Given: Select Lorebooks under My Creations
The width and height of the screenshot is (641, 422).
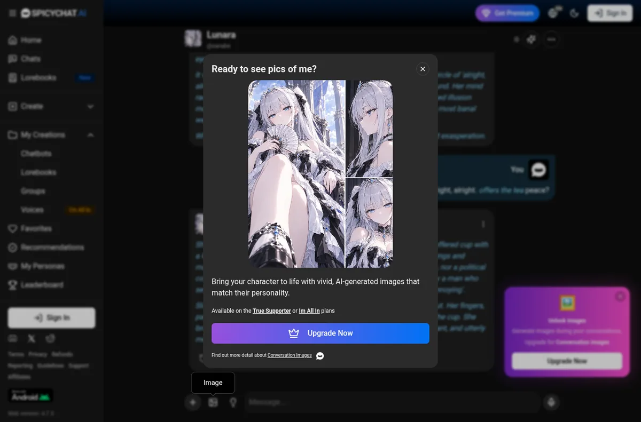Looking at the screenshot, I should pyautogui.click(x=38, y=172).
